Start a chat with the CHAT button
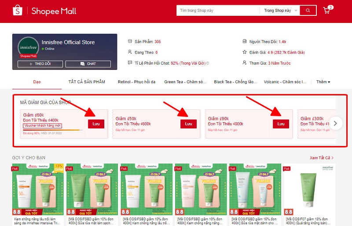Viewport: 352px width, 226px height. (88, 64)
